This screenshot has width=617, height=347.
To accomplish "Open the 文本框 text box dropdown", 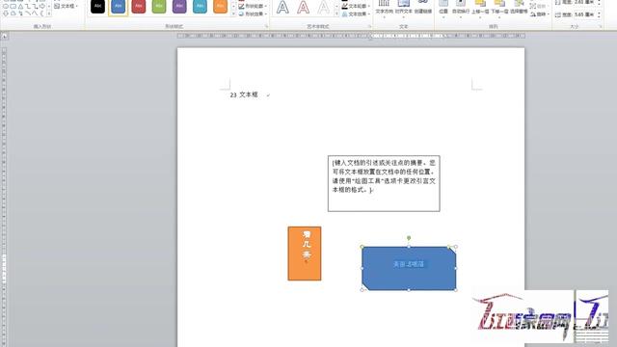I will click(x=66, y=6).
